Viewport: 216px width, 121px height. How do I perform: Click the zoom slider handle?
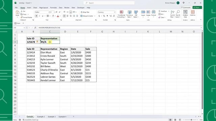click(x=191, y=120)
